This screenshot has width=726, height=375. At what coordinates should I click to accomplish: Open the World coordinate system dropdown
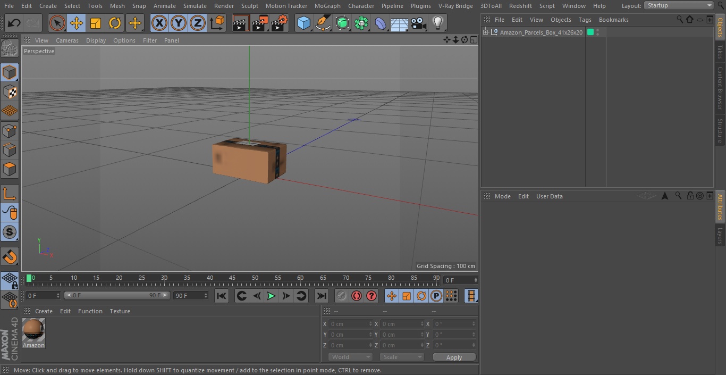click(x=350, y=357)
